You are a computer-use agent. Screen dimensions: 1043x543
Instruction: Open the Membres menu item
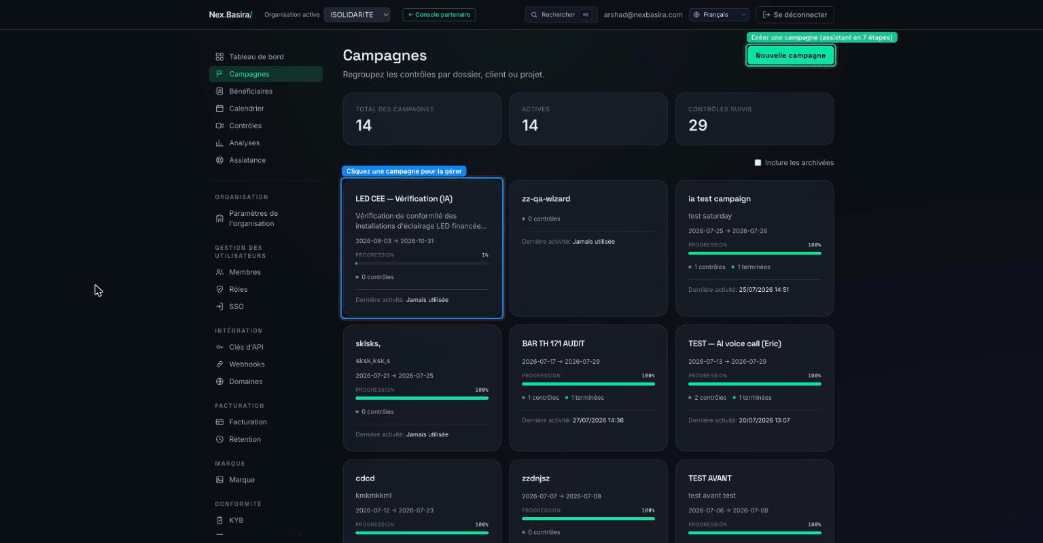click(266, 272)
